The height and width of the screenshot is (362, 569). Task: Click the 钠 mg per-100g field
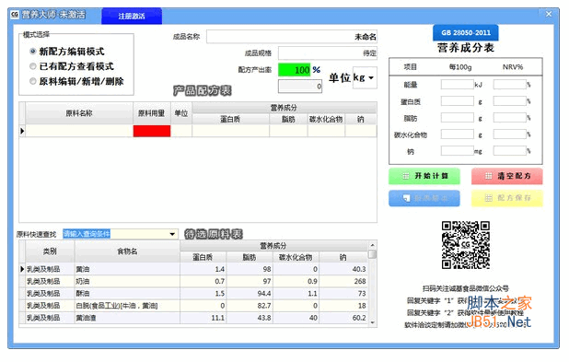pos(458,151)
